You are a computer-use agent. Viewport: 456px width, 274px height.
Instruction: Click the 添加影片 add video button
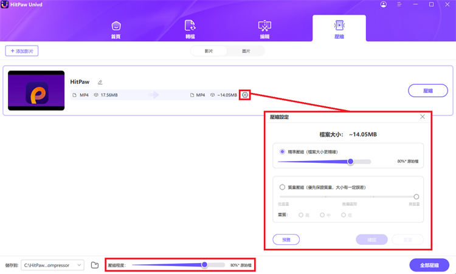22,51
